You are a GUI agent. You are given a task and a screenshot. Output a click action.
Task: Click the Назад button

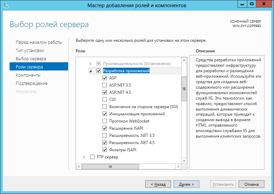click(158, 184)
